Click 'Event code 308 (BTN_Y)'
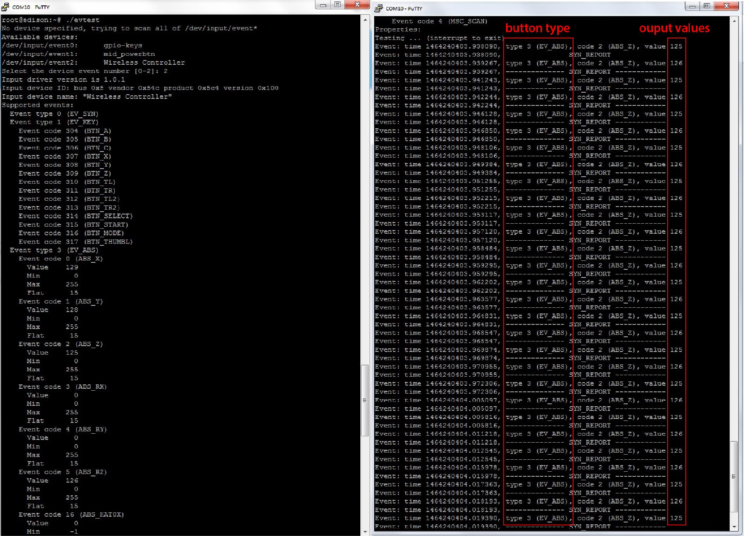This screenshot has width=744, height=536. click(x=65, y=165)
